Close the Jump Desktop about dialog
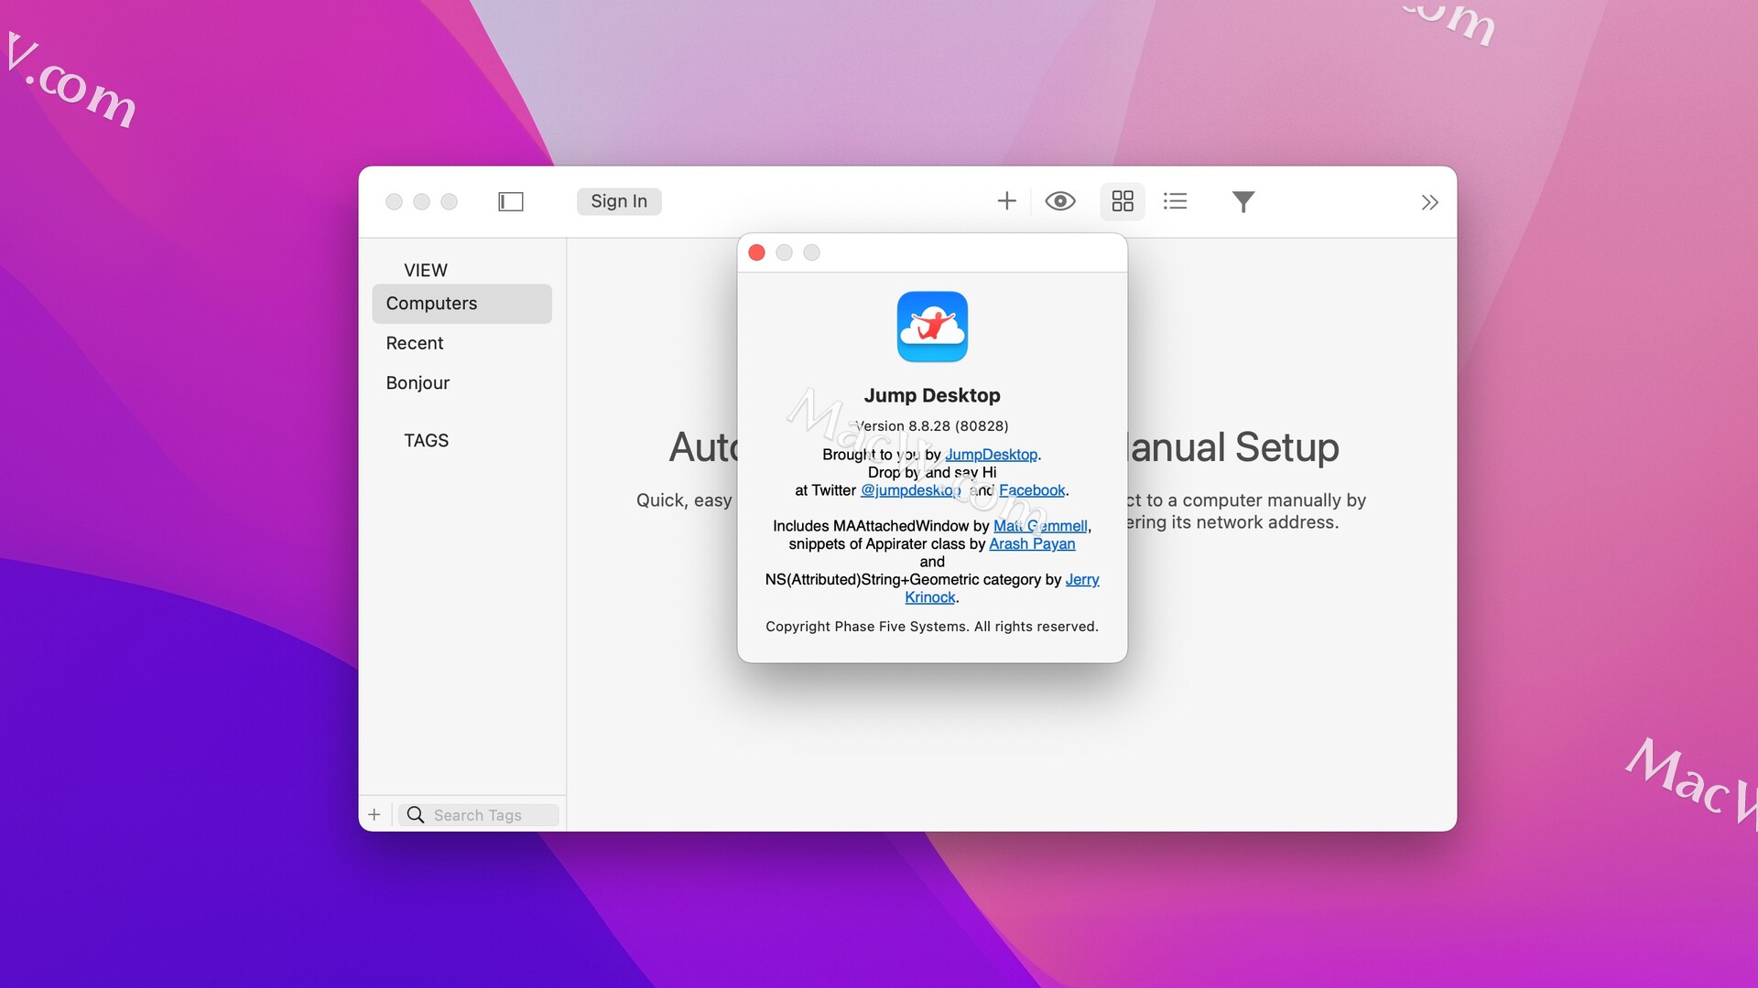The image size is (1758, 988). pyautogui.click(x=758, y=252)
